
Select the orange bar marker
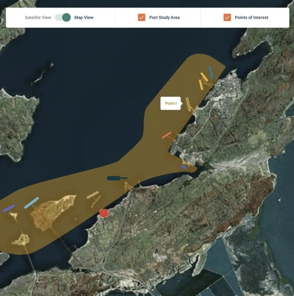point(166,136)
